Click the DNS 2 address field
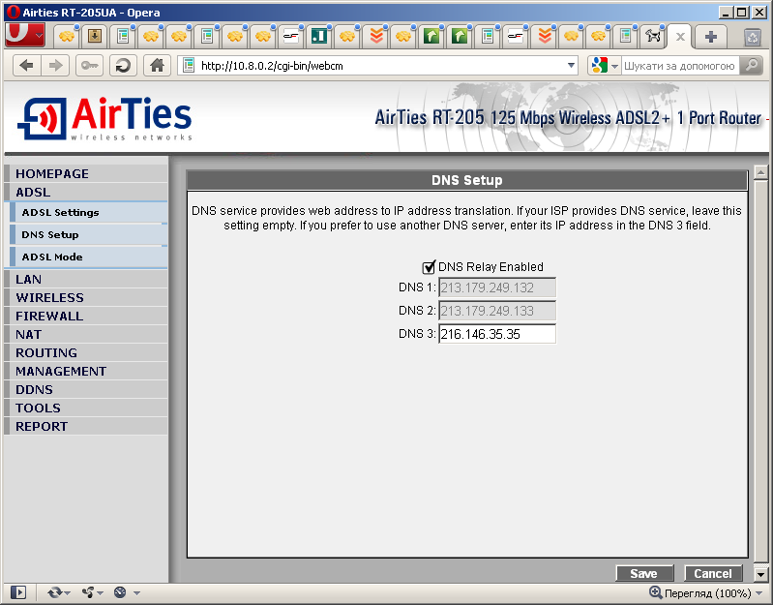Screen dimensions: 773x605 [x=497, y=311]
